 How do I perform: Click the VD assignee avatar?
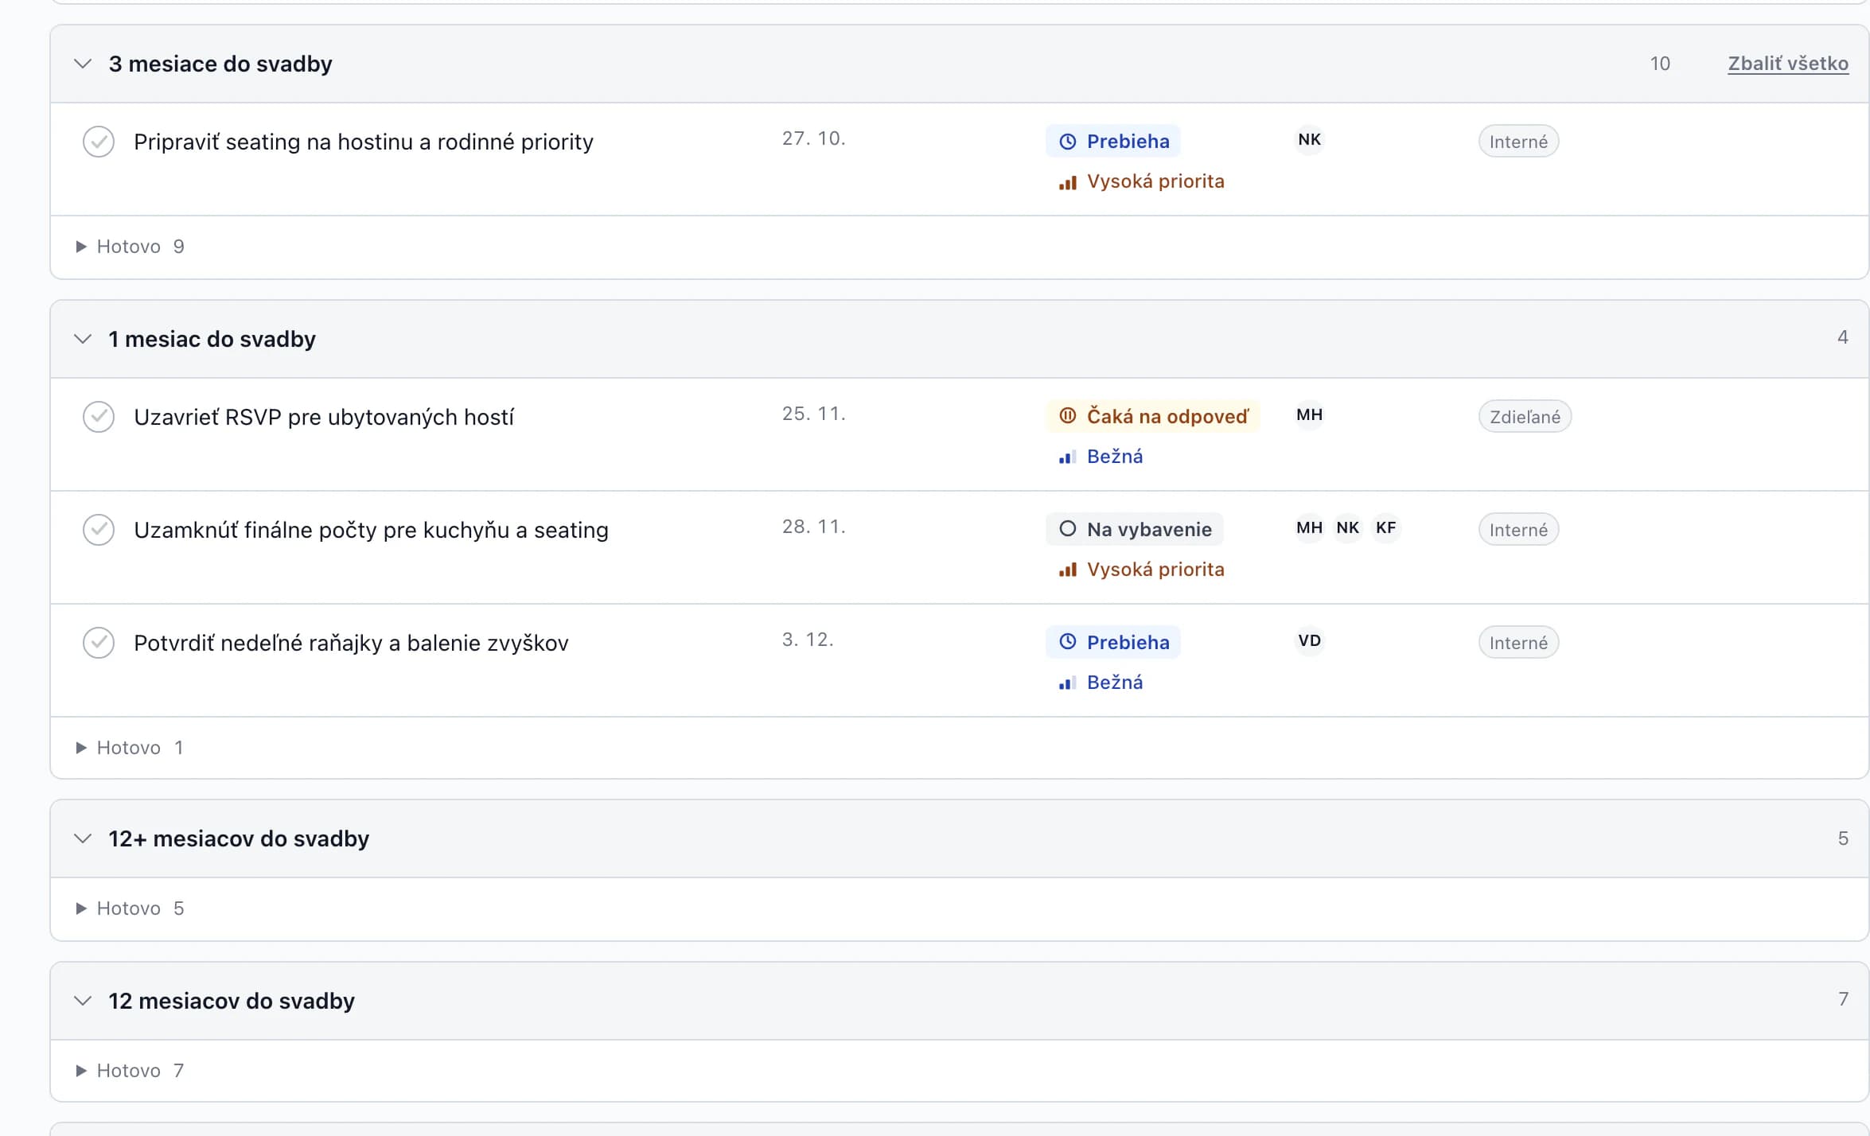(x=1309, y=641)
